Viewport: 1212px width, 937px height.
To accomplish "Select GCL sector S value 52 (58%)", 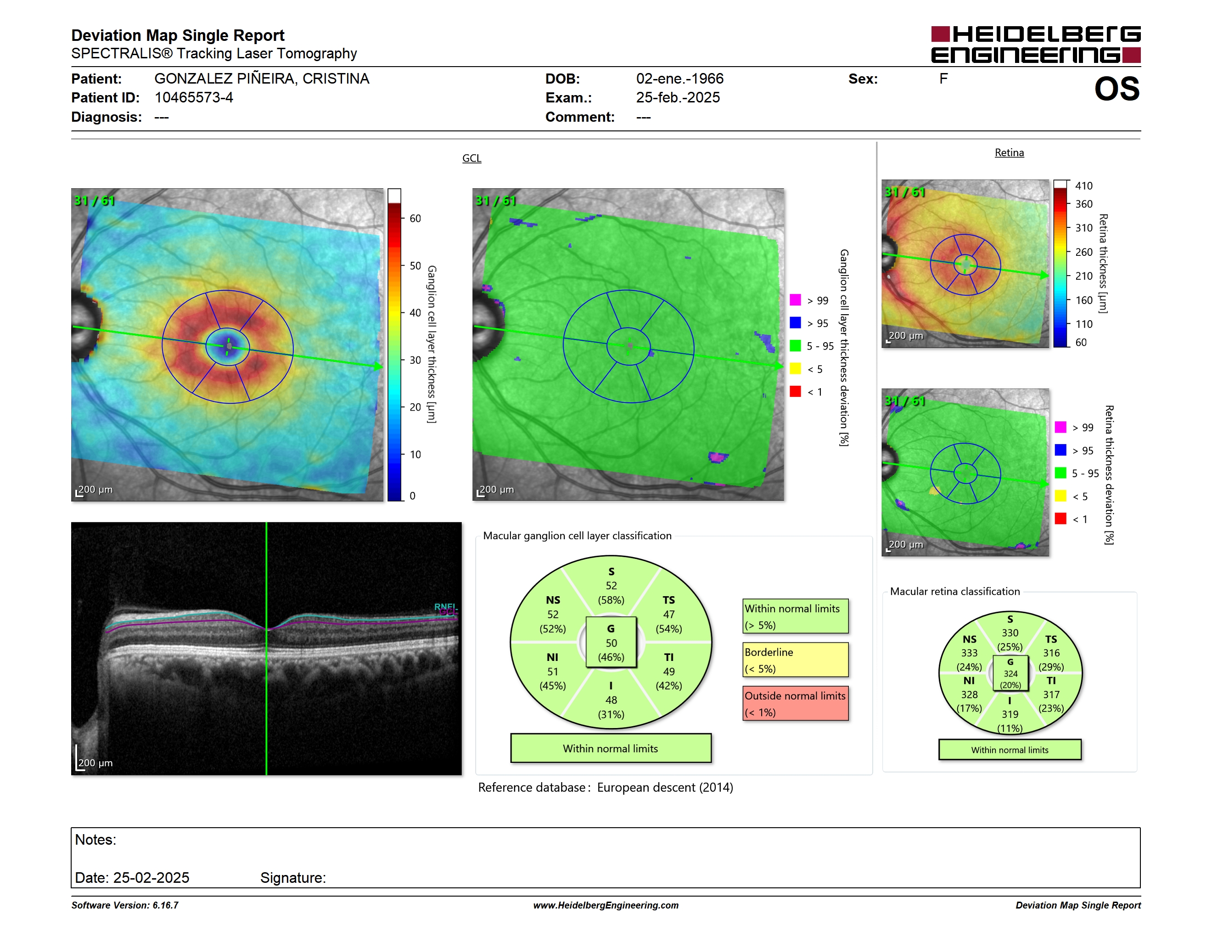I will 611,586.
